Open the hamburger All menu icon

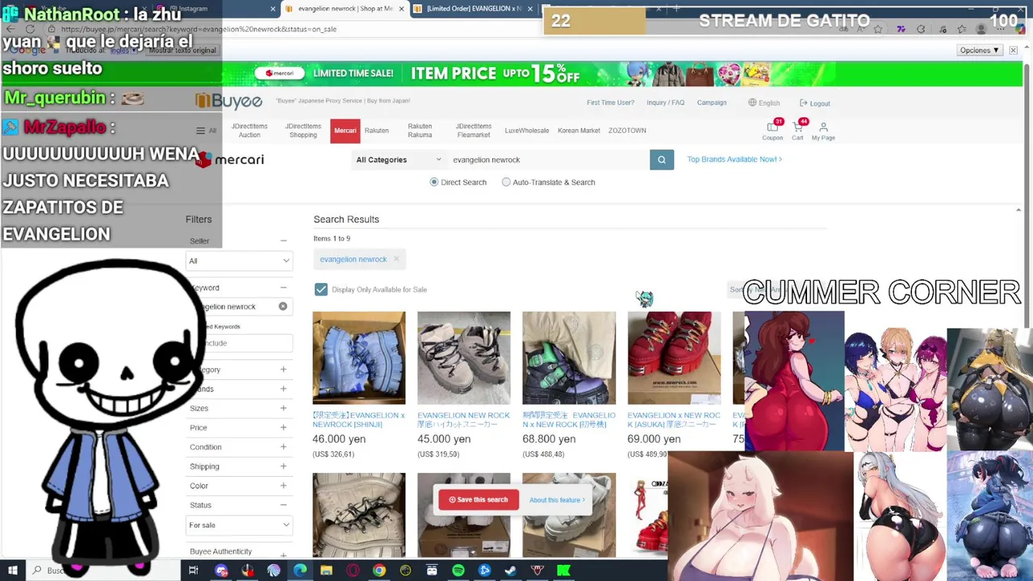[201, 131]
